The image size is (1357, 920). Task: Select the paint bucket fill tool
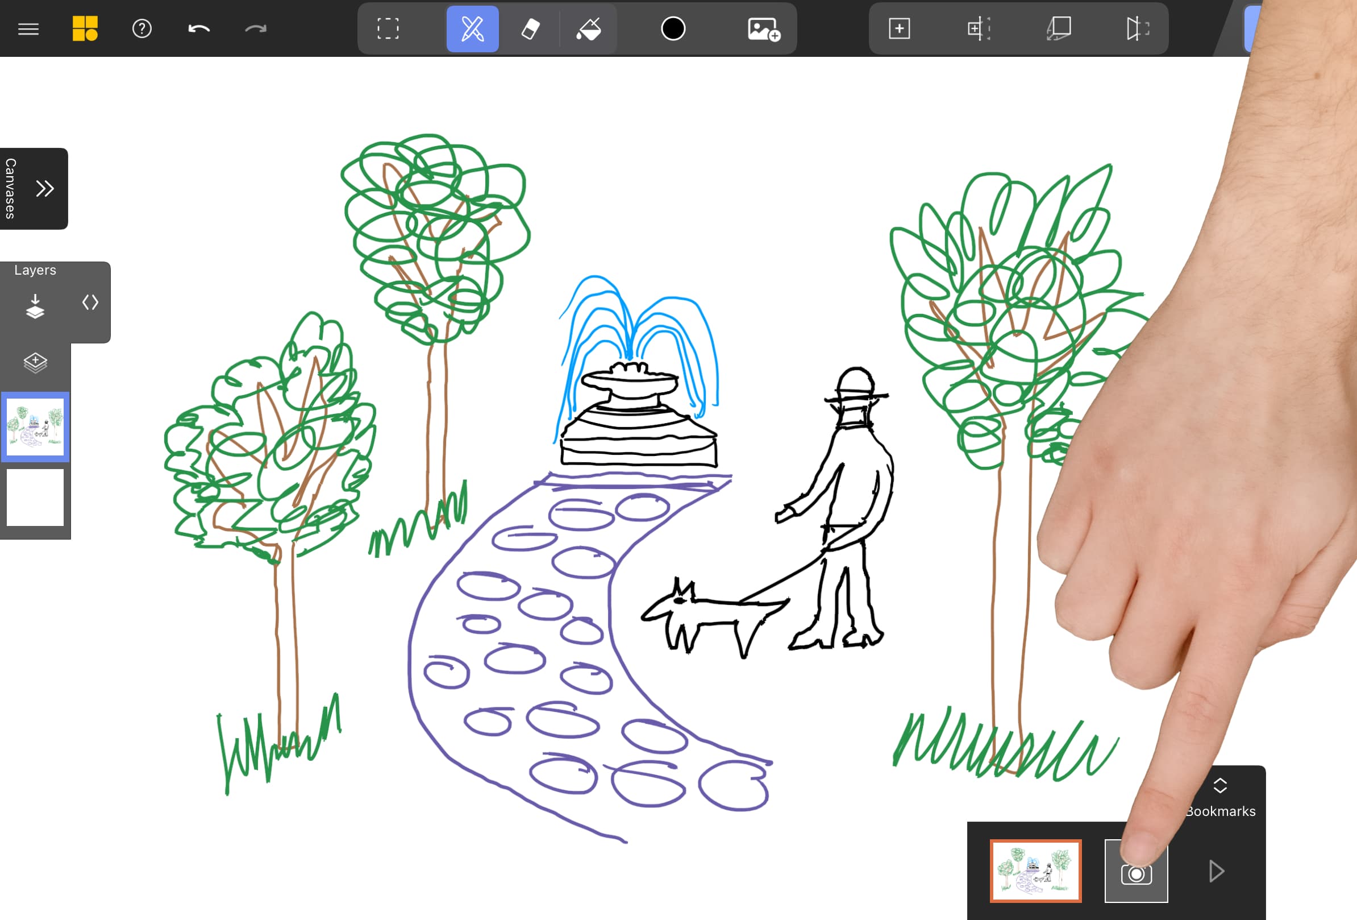click(x=589, y=28)
